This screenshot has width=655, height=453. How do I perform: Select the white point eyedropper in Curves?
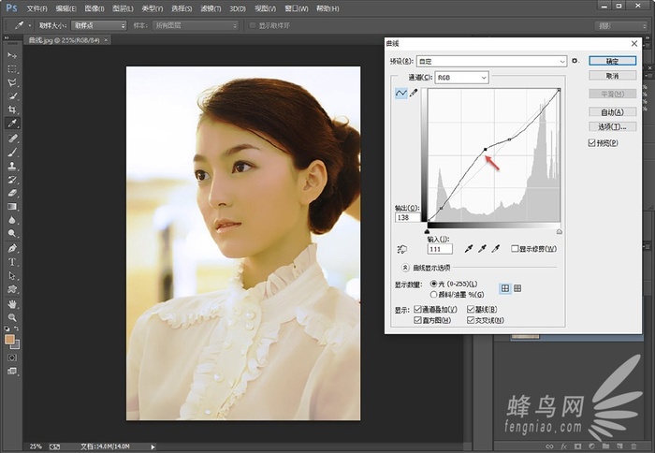click(x=497, y=249)
